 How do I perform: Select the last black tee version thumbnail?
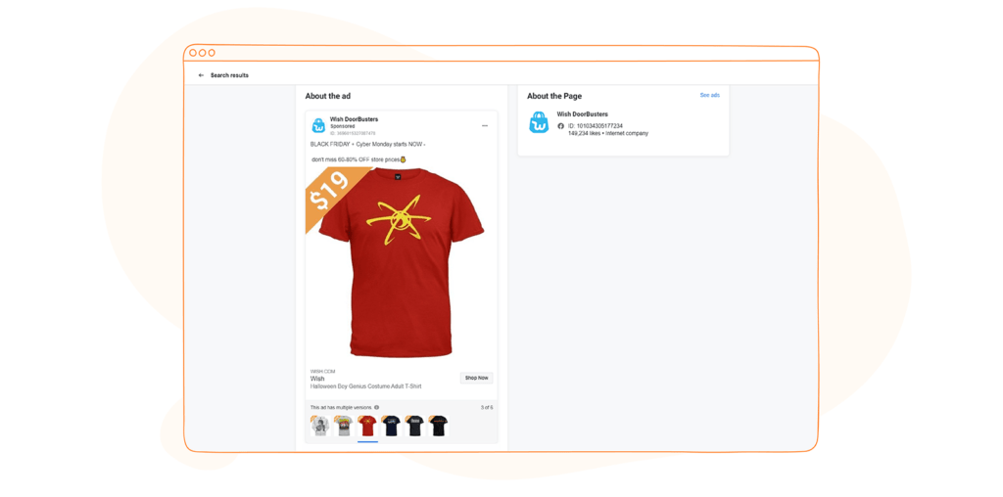point(439,426)
